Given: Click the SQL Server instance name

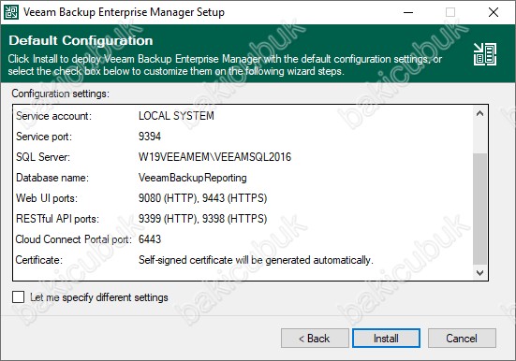Looking at the screenshot, I should 214,157.
